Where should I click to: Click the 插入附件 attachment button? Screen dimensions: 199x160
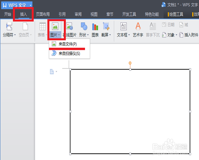[x=189, y=35]
